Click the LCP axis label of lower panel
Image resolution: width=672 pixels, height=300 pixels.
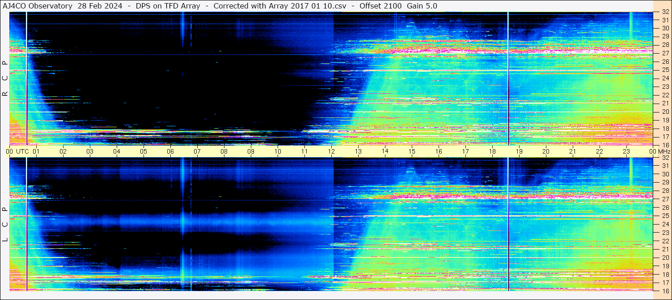[x=5, y=225]
